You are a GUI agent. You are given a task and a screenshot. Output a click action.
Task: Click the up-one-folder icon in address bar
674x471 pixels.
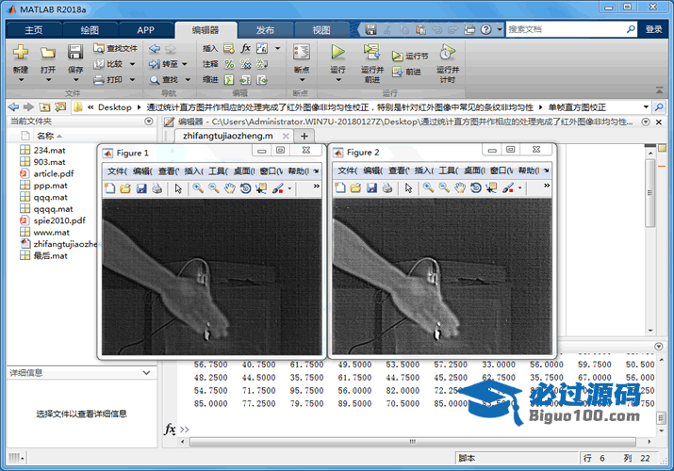click(x=44, y=106)
